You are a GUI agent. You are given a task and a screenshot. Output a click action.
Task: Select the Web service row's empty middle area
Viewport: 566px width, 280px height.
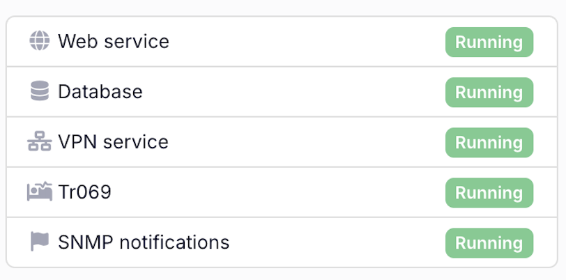point(307,42)
